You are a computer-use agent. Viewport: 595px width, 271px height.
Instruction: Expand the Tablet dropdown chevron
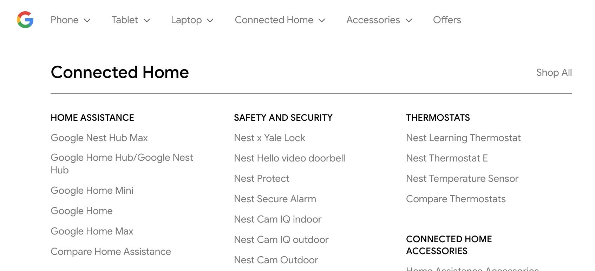147,20
